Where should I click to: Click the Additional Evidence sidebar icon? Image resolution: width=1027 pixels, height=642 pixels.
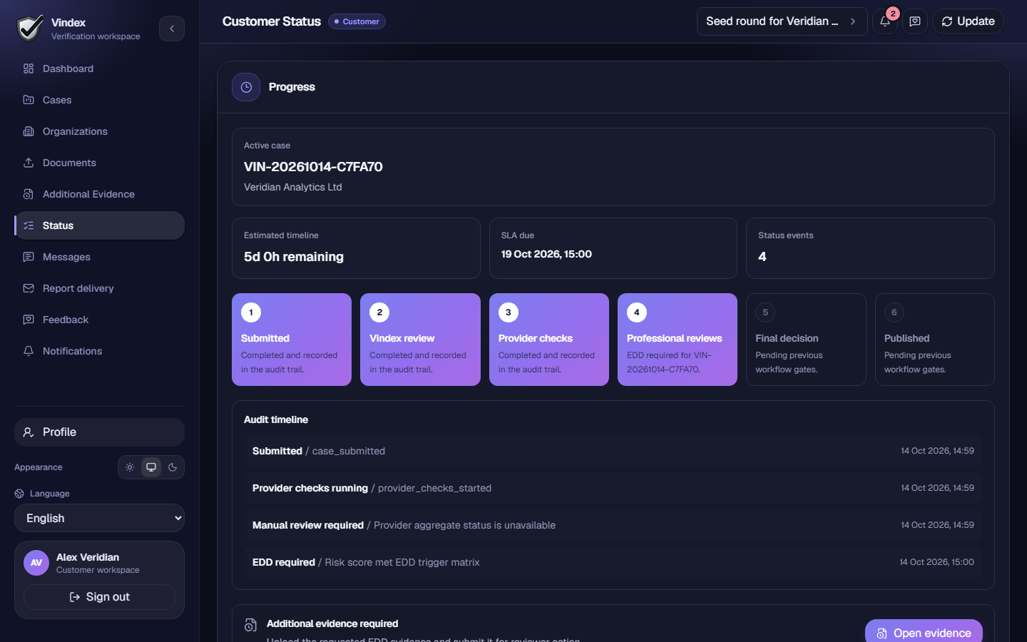coord(29,194)
